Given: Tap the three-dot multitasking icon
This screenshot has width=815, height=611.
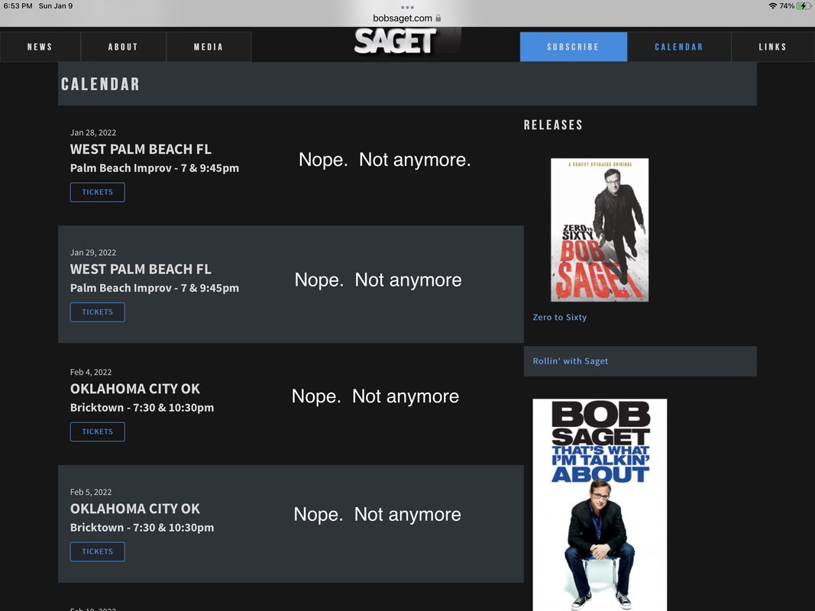Looking at the screenshot, I should pyautogui.click(x=408, y=8).
